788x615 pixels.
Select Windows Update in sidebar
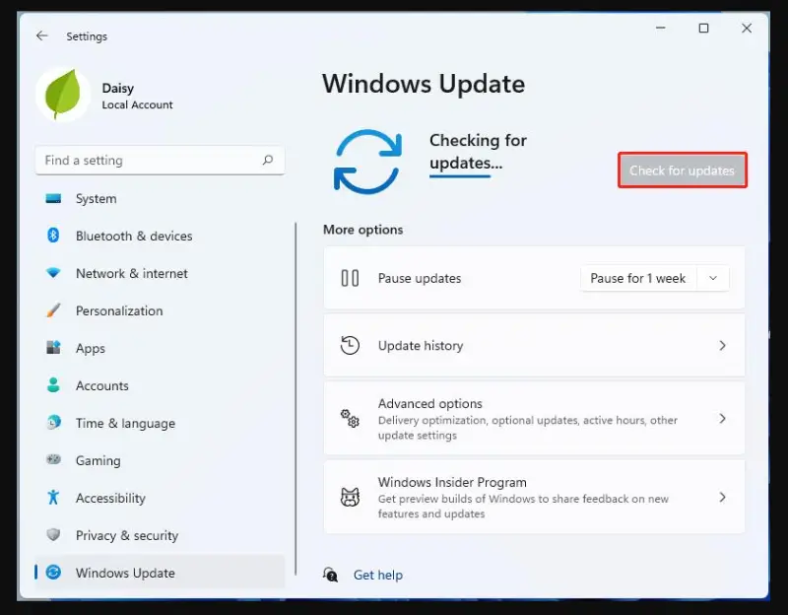[160, 573]
